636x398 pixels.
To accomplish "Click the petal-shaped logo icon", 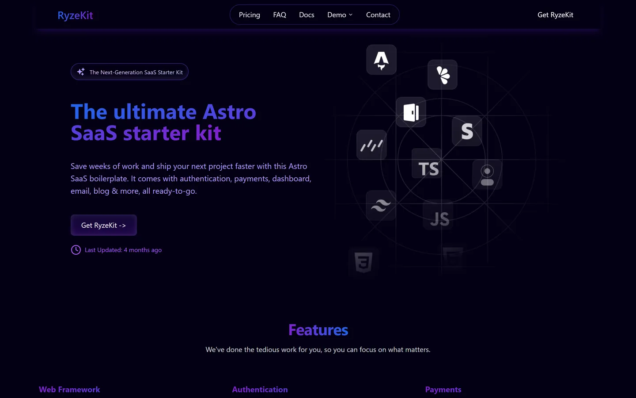I will click(443, 75).
